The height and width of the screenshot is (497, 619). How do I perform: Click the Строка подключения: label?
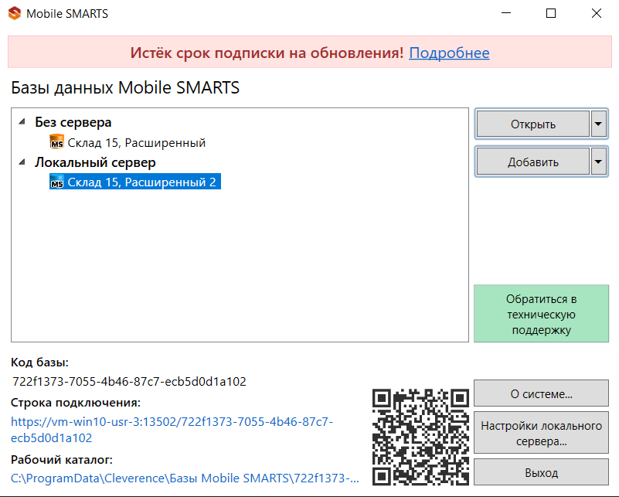tap(76, 402)
